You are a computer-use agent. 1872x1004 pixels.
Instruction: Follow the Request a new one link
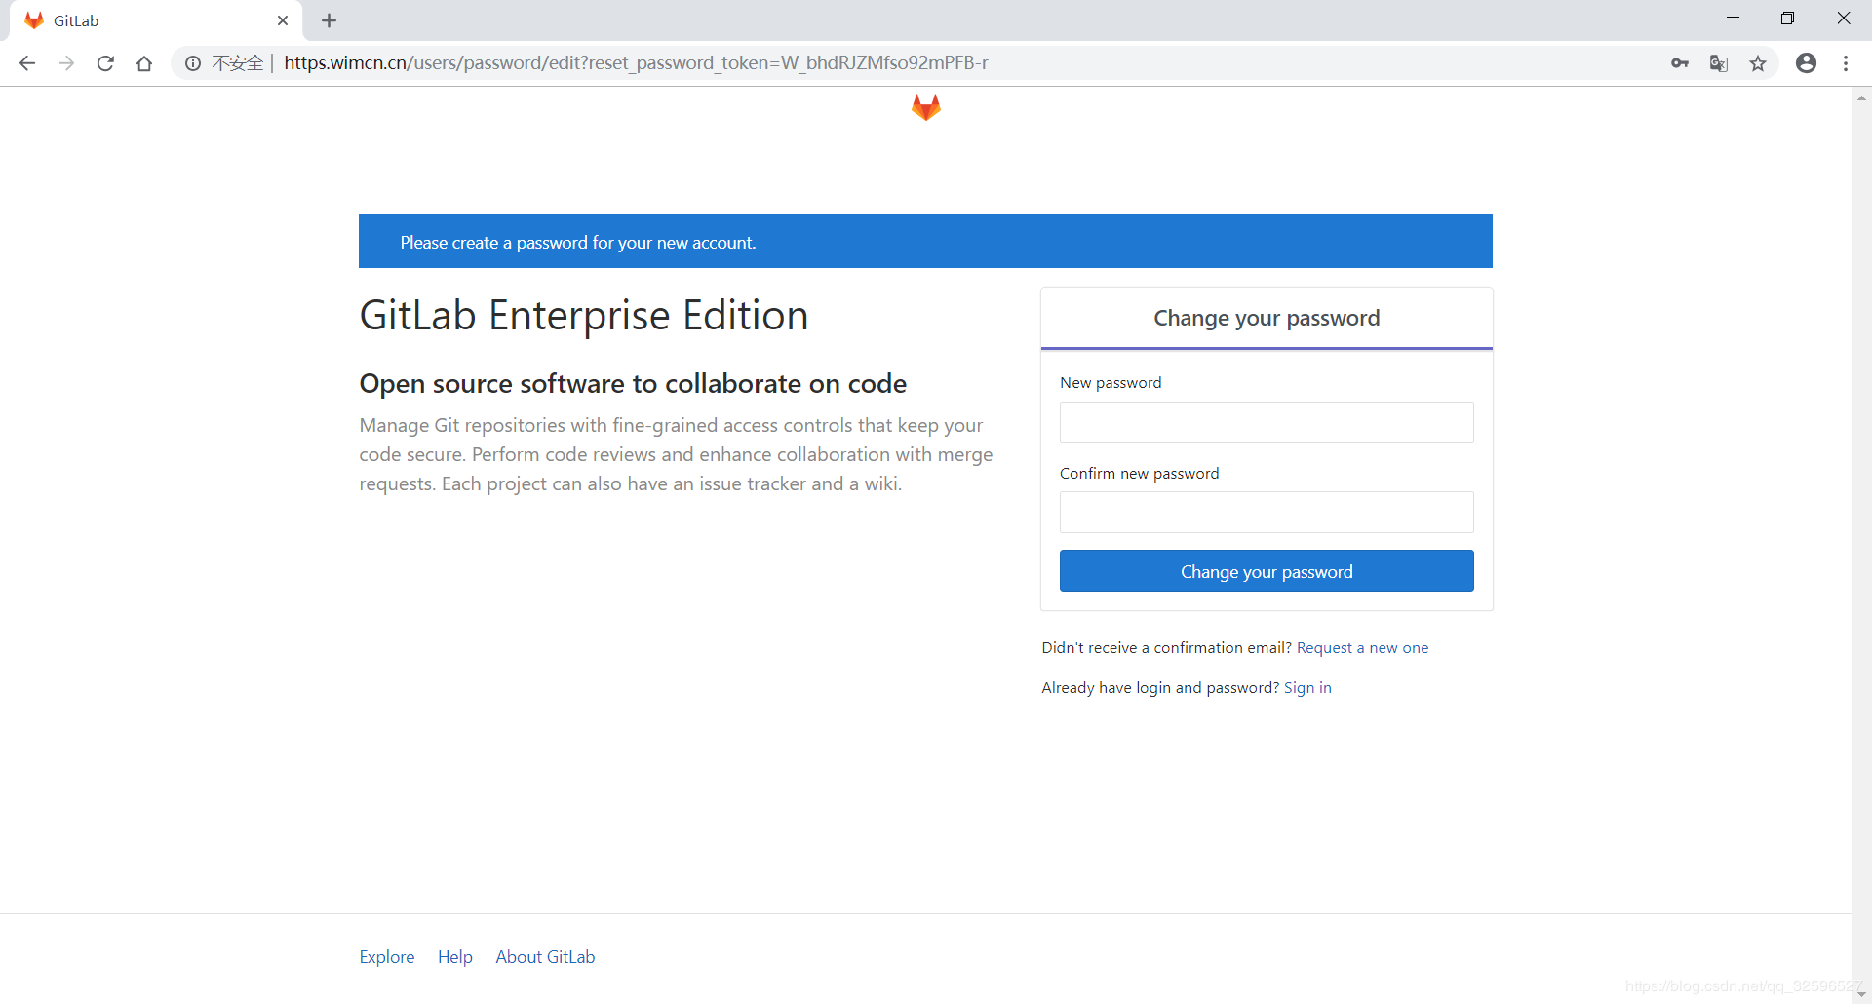(x=1361, y=648)
